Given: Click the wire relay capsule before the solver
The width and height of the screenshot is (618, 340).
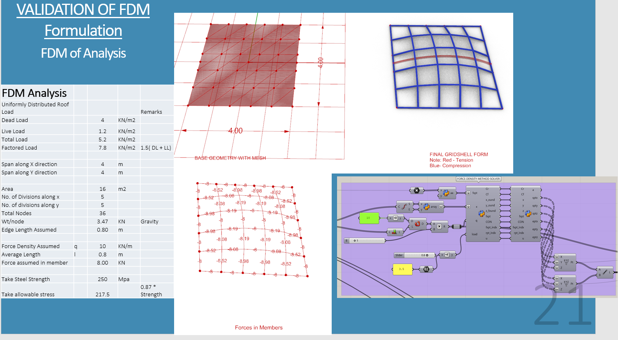Looking at the screenshot, I should coord(457,227).
